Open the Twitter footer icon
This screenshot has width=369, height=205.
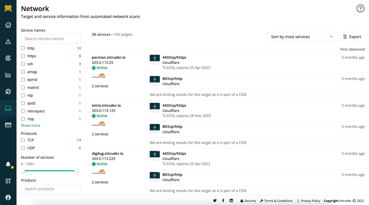point(215,201)
